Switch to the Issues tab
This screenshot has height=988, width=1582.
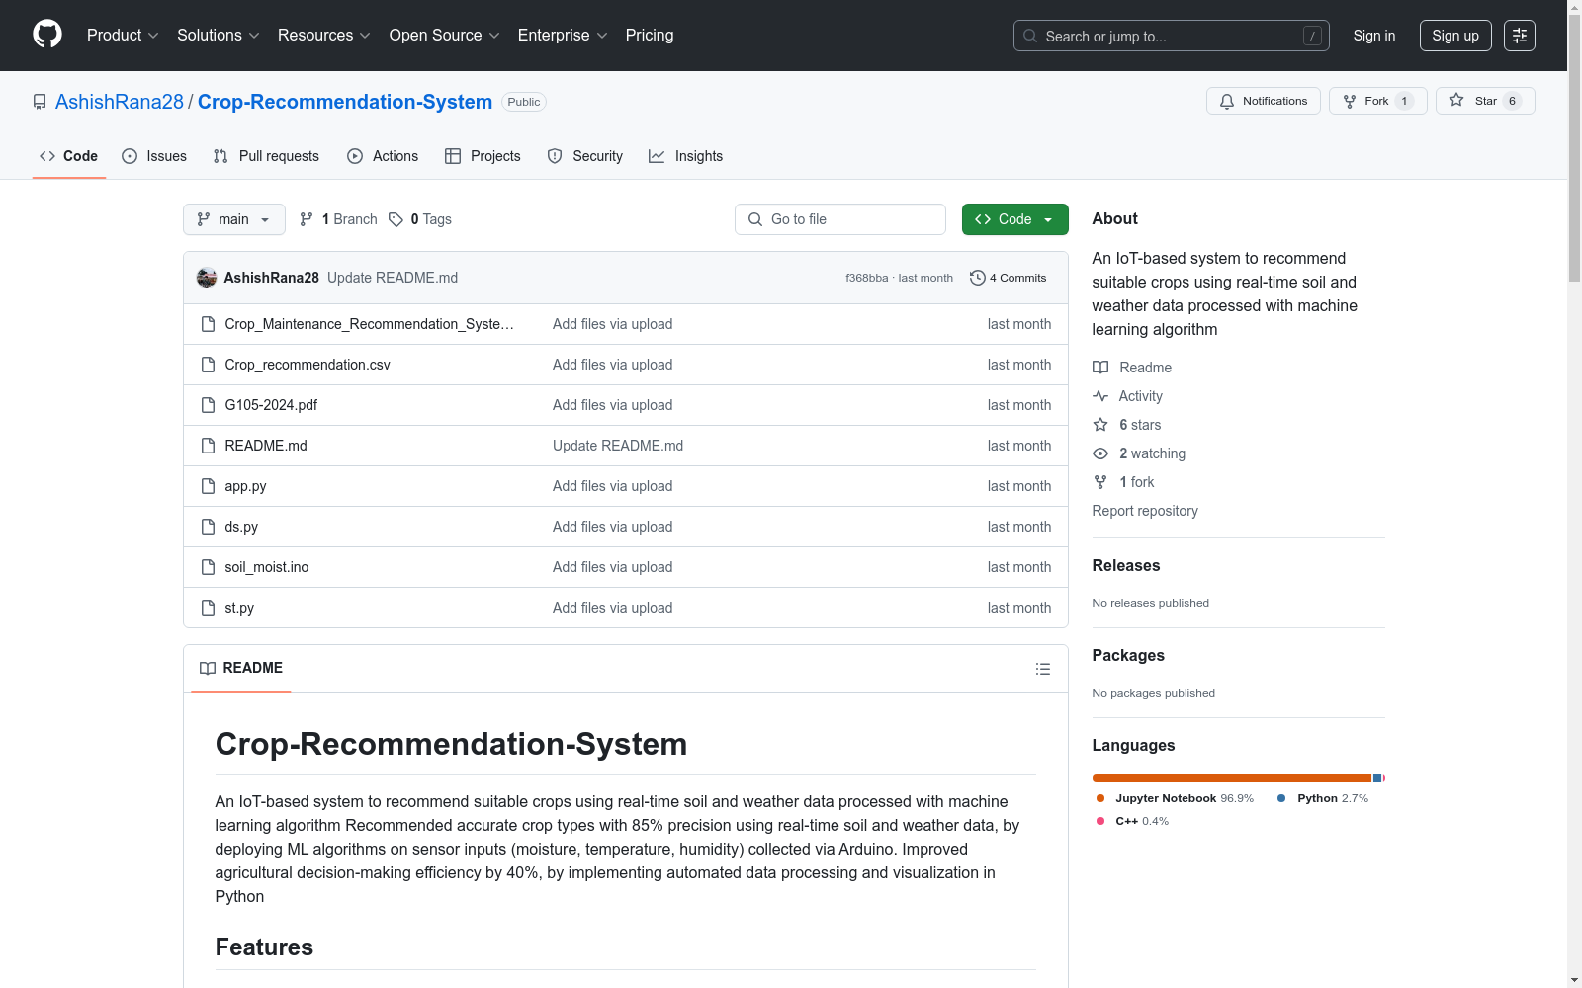click(154, 156)
